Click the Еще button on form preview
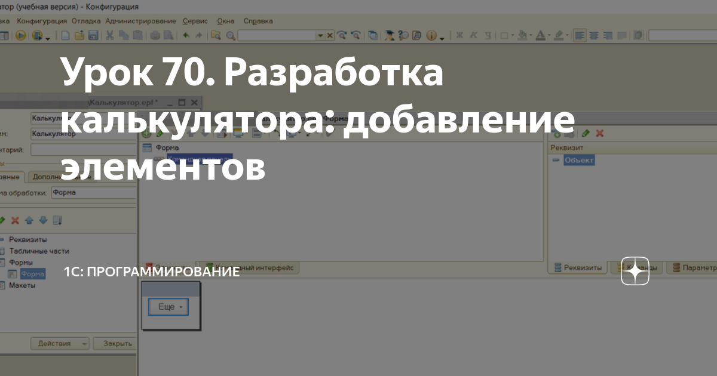Screen dimensions: 717x376 point(168,307)
